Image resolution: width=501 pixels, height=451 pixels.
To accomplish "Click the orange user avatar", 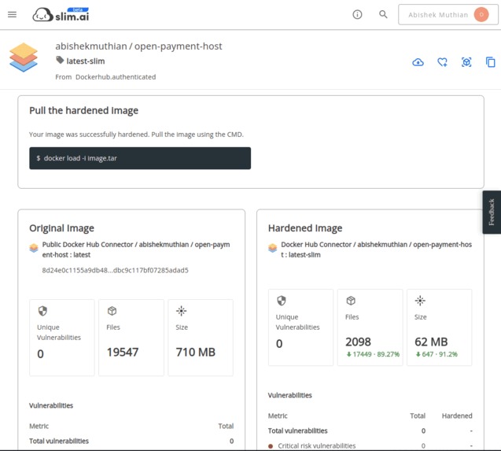I will tap(481, 14).
